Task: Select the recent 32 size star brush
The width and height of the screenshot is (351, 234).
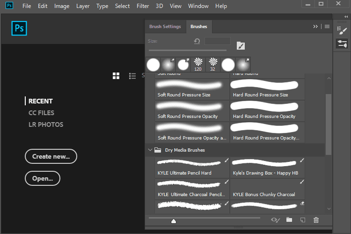Action: [x=213, y=65]
